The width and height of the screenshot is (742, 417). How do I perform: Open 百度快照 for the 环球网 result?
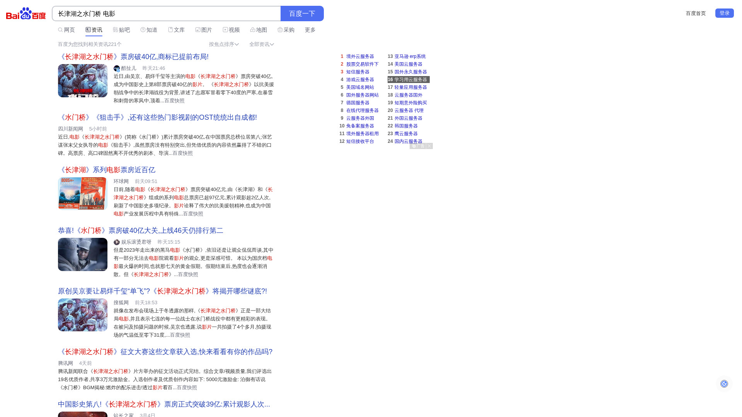click(193, 214)
